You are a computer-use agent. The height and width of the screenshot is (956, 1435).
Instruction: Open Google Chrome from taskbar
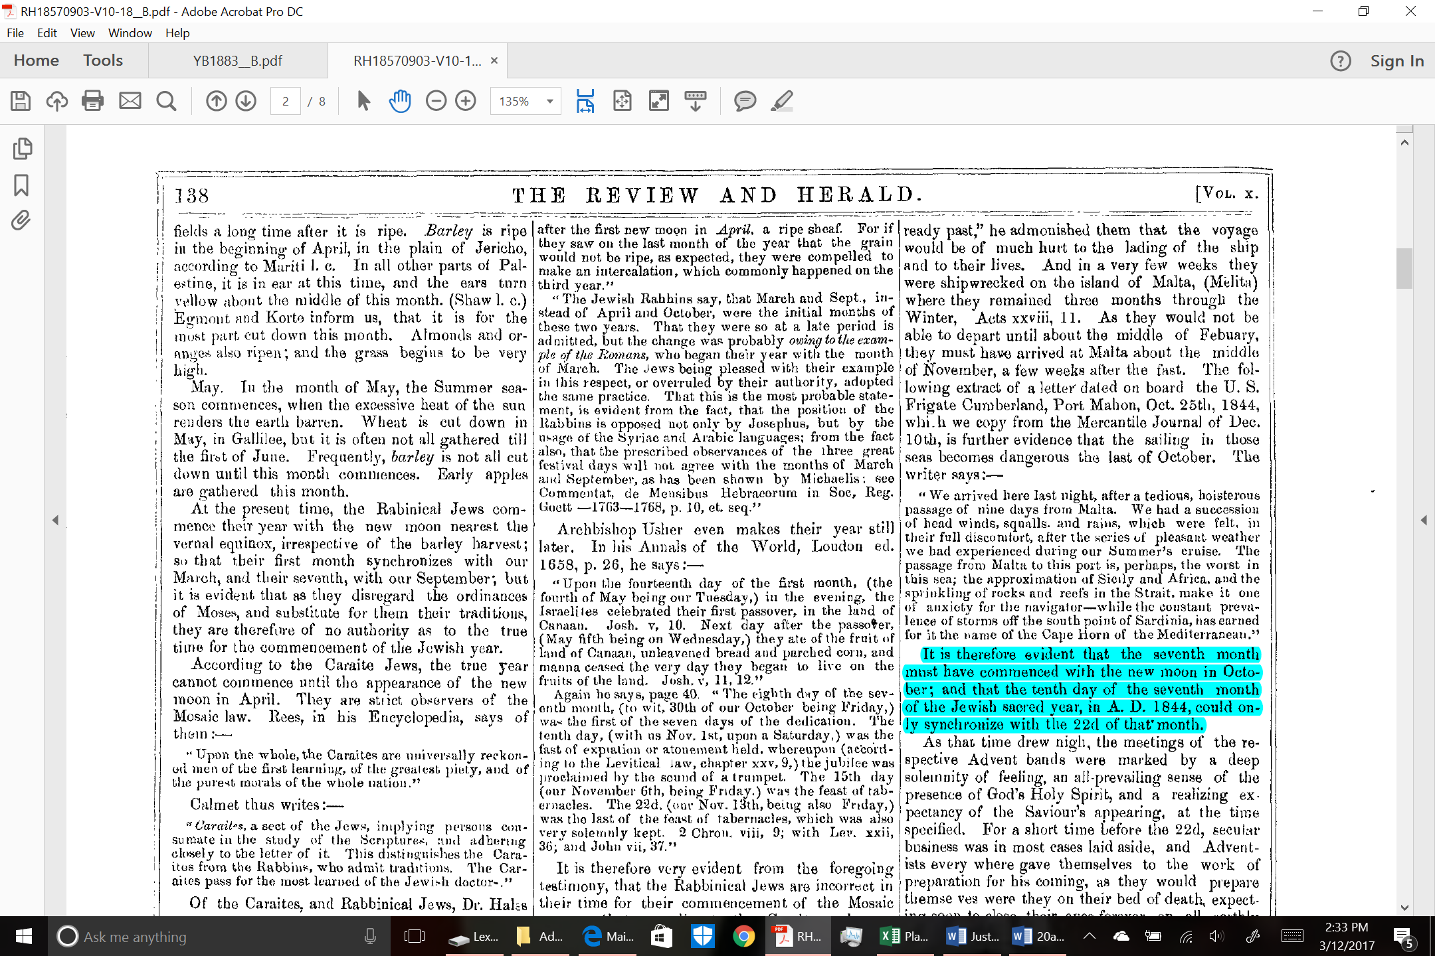pyautogui.click(x=744, y=936)
